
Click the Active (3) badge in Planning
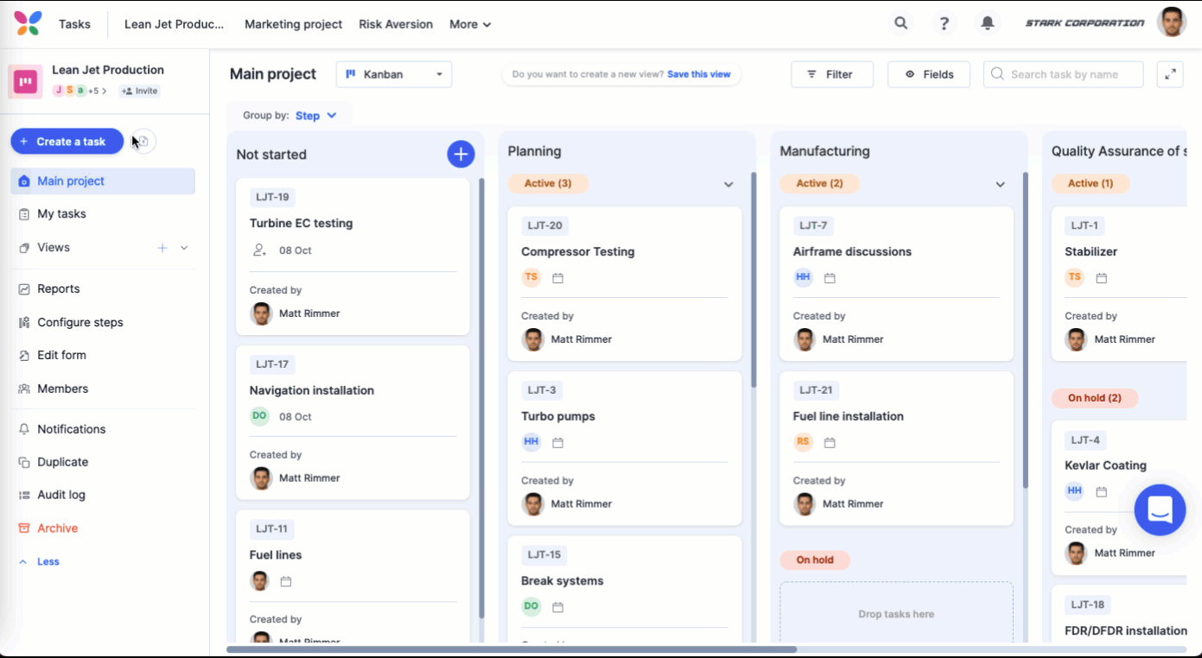click(x=548, y=183)
